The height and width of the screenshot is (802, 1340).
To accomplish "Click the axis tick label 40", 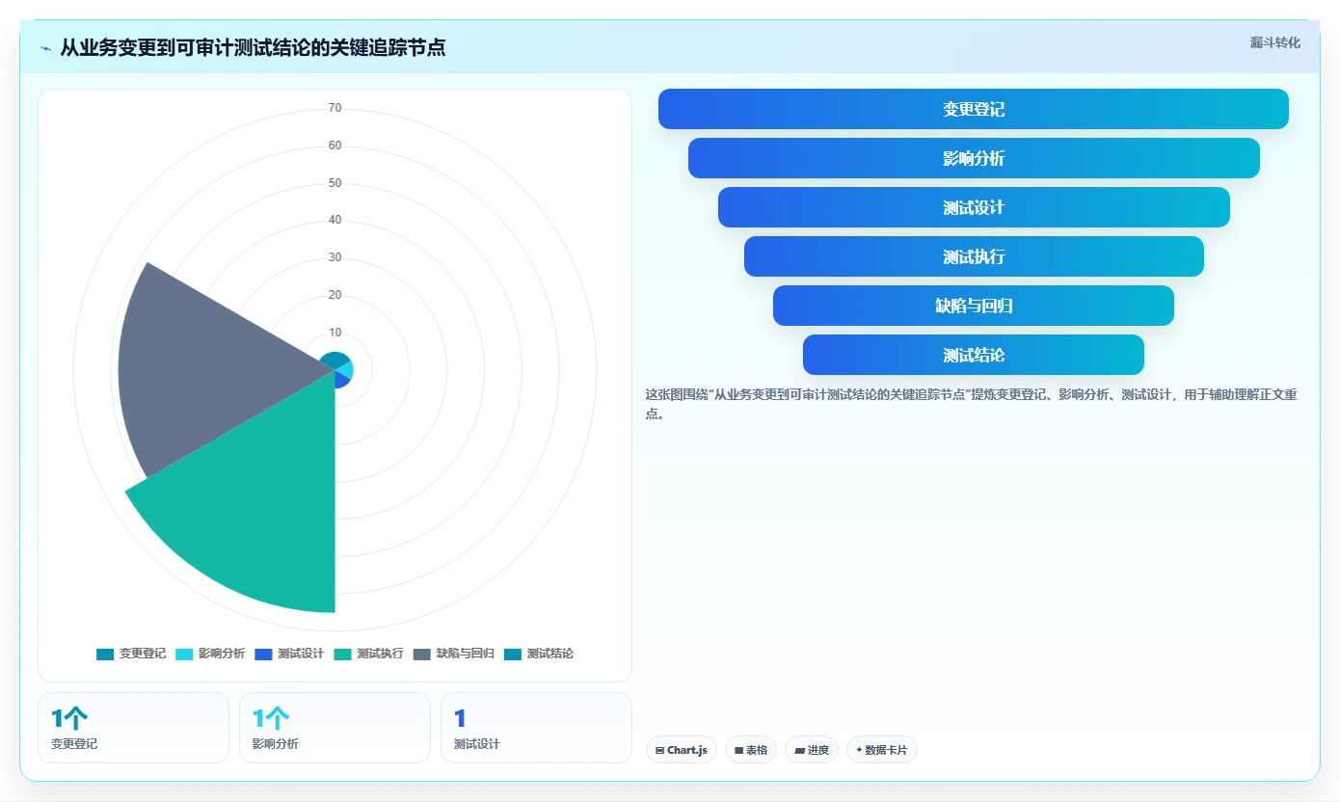I will coord(335,220).
